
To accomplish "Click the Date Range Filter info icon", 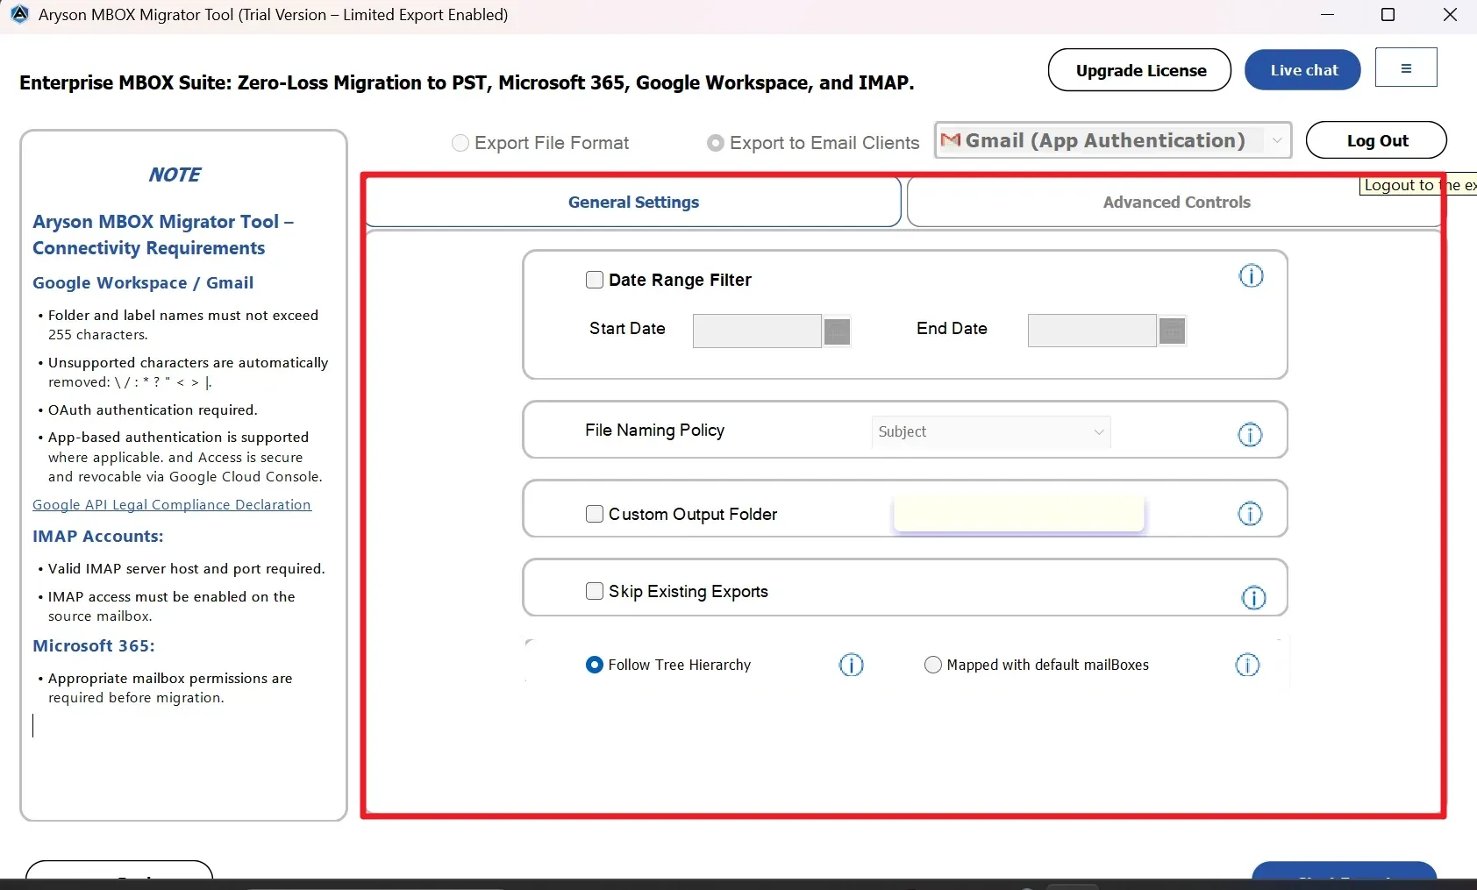I will click(1251, 276).
